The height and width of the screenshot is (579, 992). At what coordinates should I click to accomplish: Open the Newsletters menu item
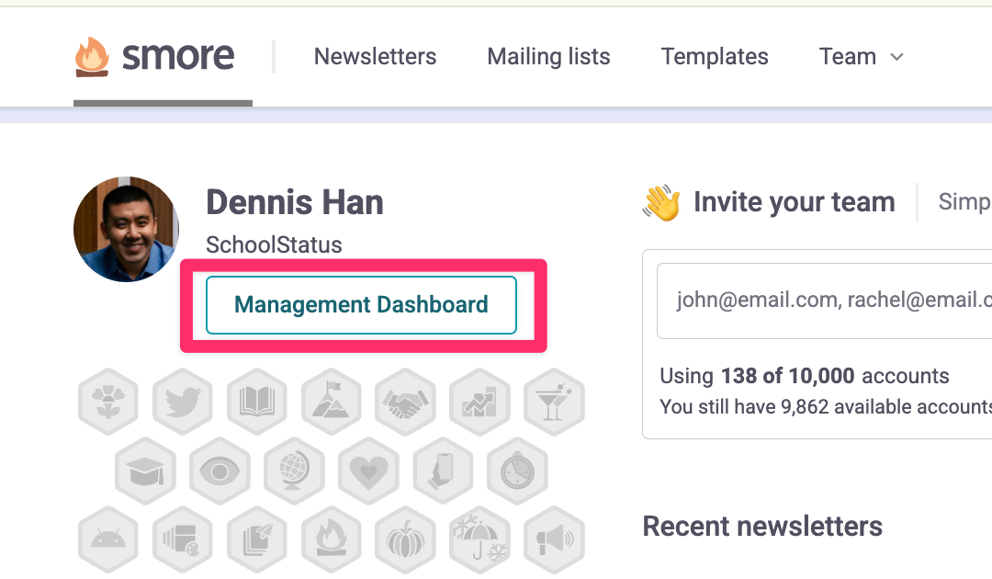[x=375, y=57]
